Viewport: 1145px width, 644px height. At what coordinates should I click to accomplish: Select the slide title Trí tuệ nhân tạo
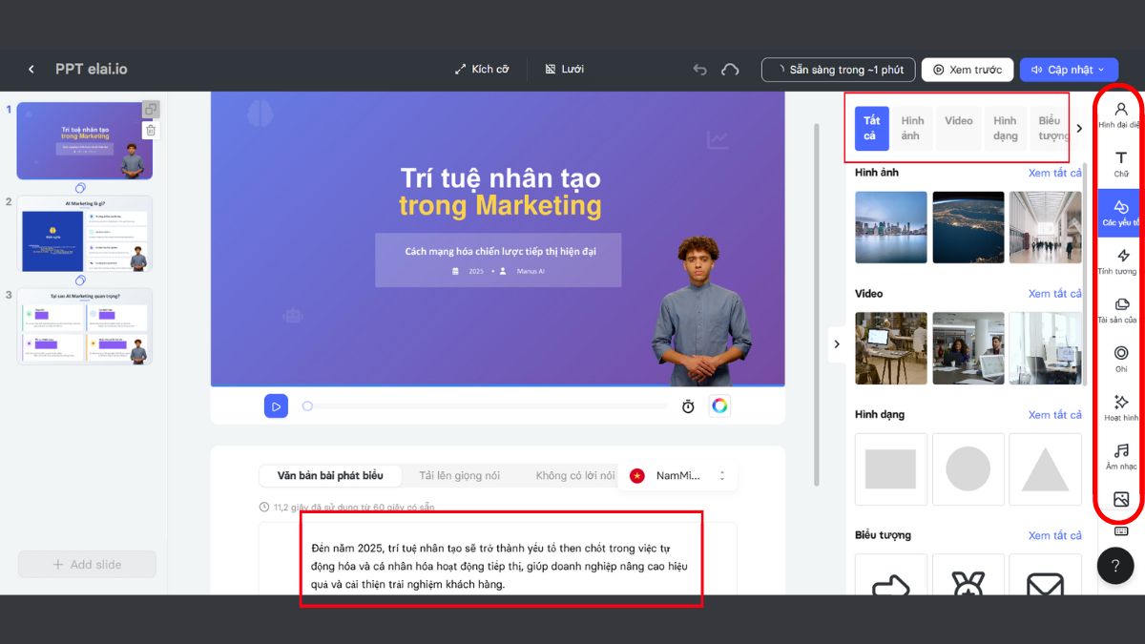coord(500,177)
